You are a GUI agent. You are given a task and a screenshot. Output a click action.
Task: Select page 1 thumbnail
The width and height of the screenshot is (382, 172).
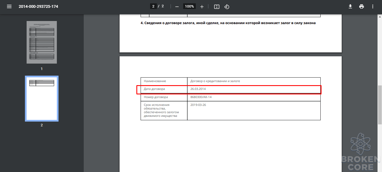pyautogui.click(x=42, y=42)
